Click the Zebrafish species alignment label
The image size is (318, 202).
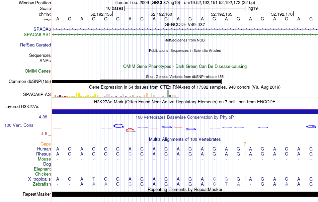click(42, 184)
